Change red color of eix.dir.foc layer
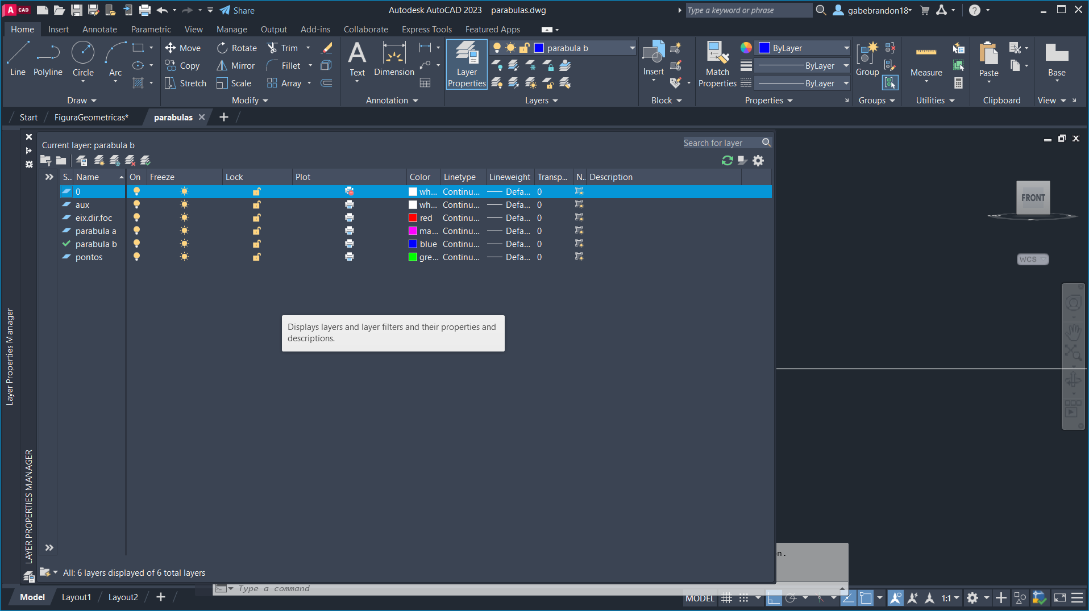Image resolution: width=1089 pixels, height=611 pixels. tap(413, 217)
